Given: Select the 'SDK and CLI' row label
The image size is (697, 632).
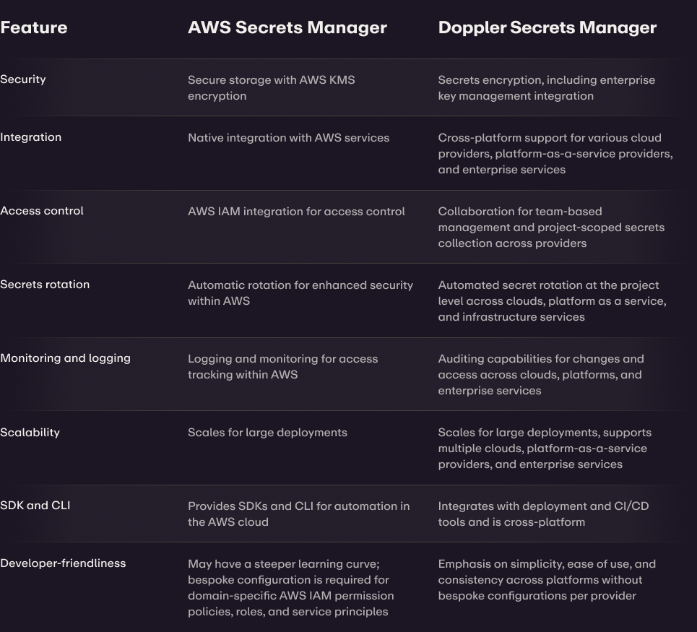Looking at the screenshot, I should [x=35, y=506].
